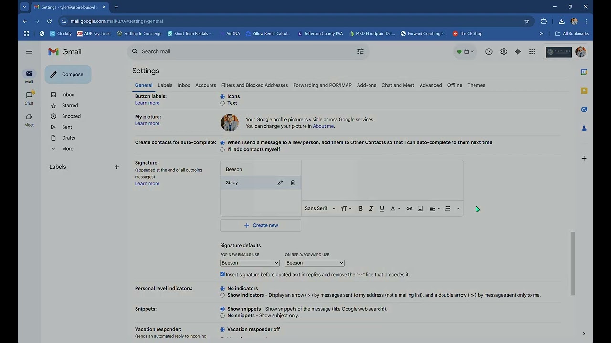
Task: Open Filters and Blocked Addresses tab
Action: [x=254, y=85]
